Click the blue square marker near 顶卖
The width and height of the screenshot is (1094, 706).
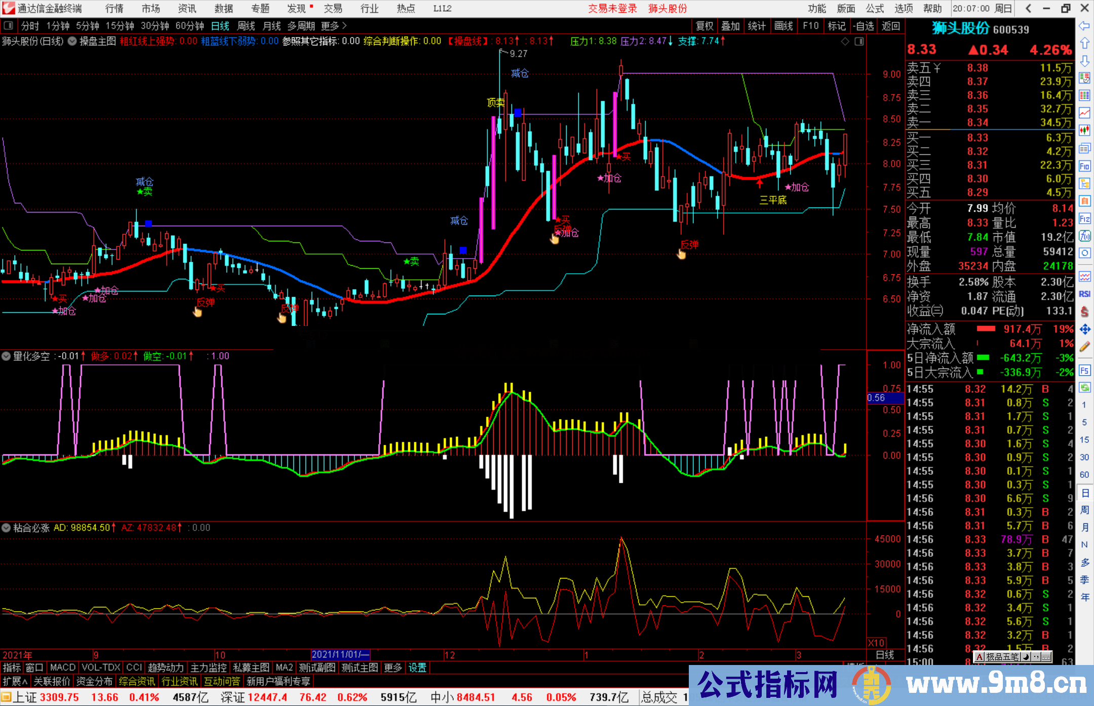point(518,112)
